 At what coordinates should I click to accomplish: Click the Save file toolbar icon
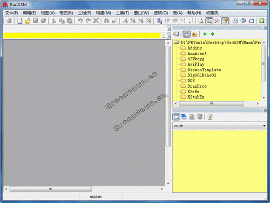(36, 21)
